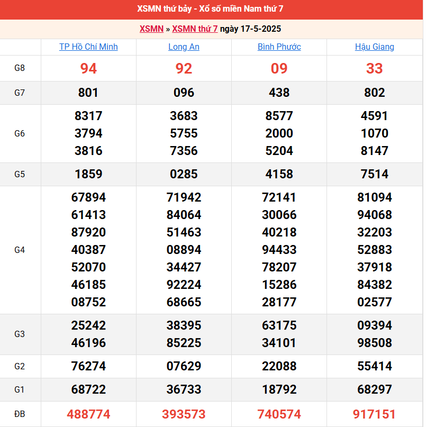This screenshot has height=427, width=426.
Task: Select Bình Phước special prize 740574
Action: (279, 414)
